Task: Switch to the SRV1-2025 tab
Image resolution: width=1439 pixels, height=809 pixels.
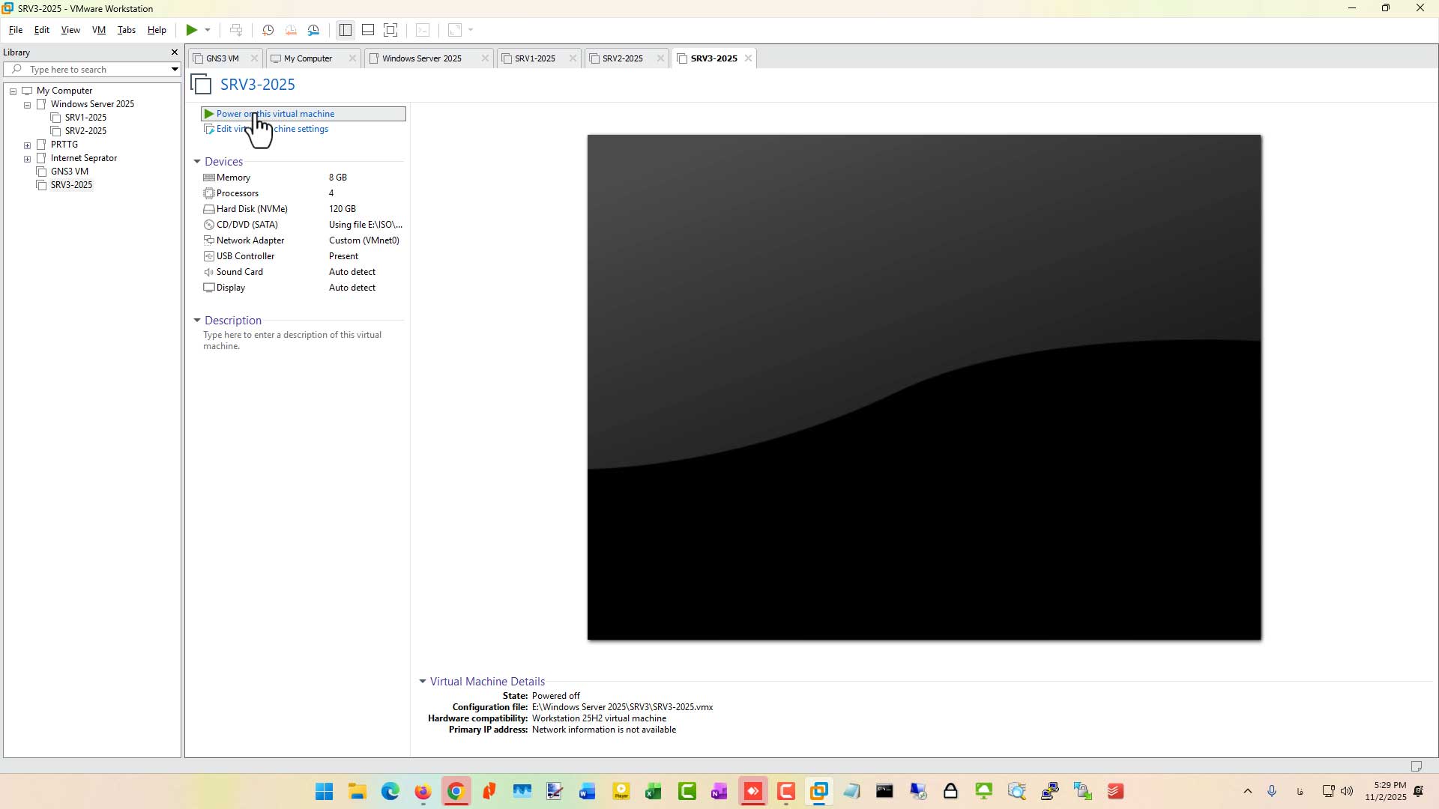Action: (535, 58)
